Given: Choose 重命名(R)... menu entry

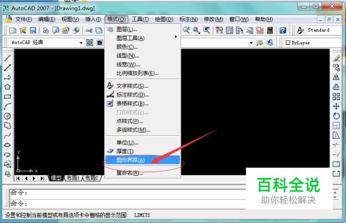Looking at the screenshot, I should (x=143, y=173).
